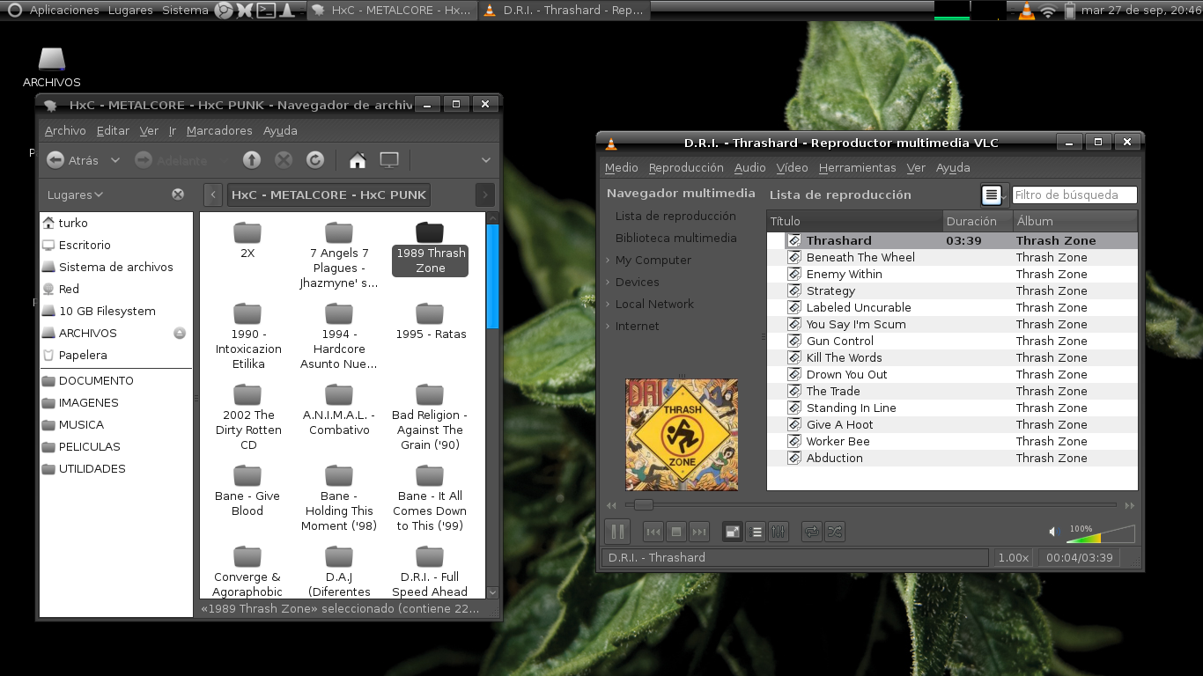
Task: Toggle shuffle random playback in VLC
Action: 835,532
